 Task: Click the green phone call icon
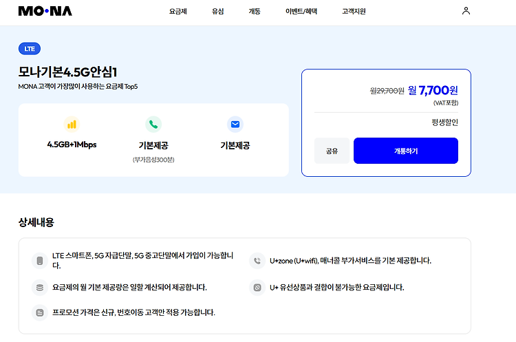pos(153,125)
